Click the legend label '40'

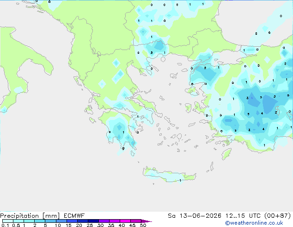click(x=122, y=225)
